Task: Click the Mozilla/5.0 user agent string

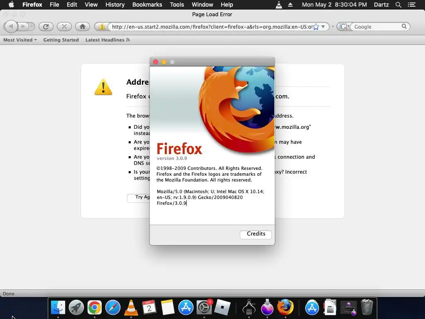Action: (x=210, y=197)
